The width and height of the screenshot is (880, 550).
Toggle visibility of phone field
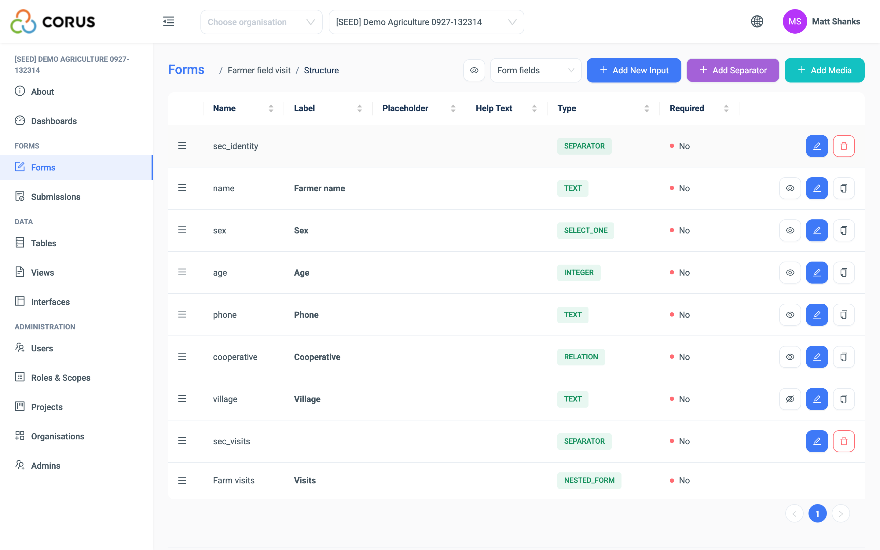coord(790,315)
